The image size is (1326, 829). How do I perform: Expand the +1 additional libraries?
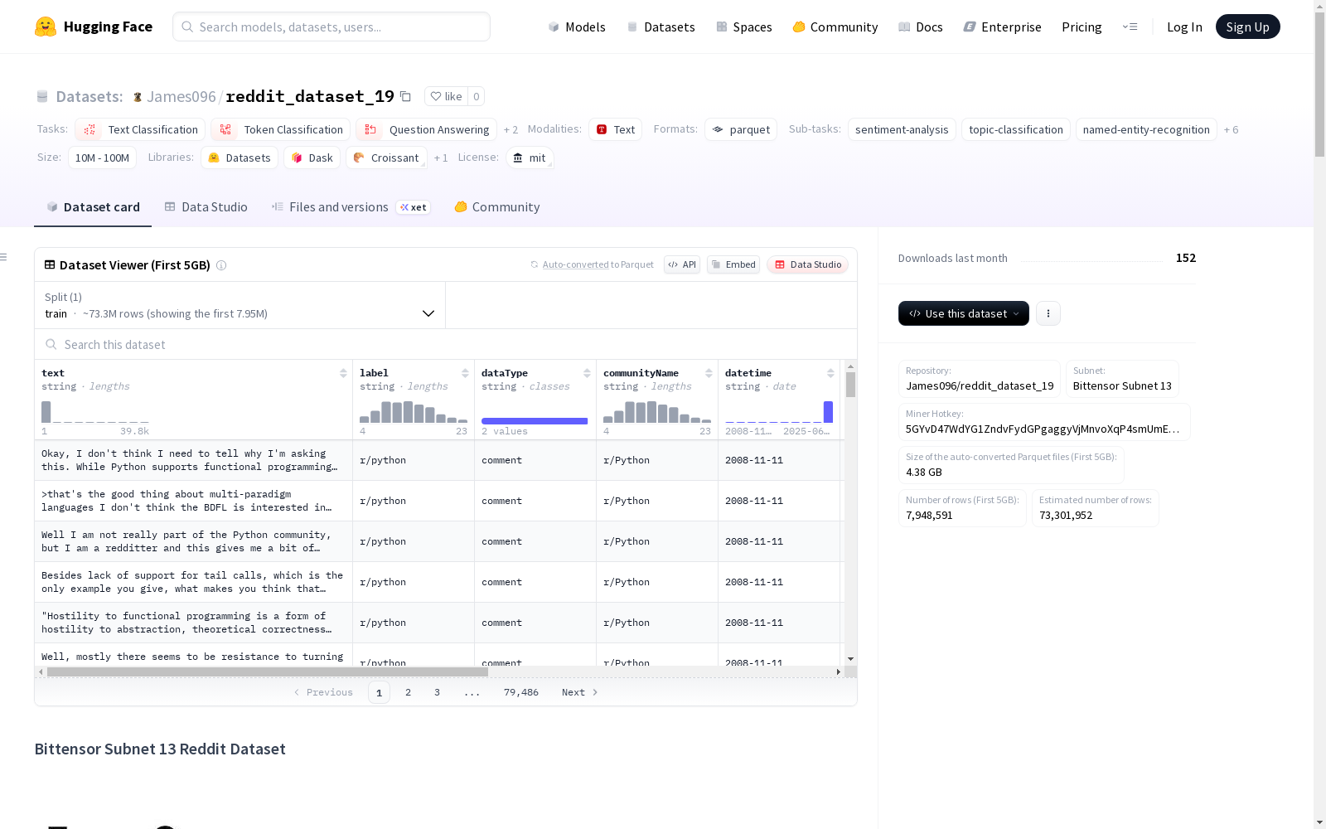click(x=441, y=158)
